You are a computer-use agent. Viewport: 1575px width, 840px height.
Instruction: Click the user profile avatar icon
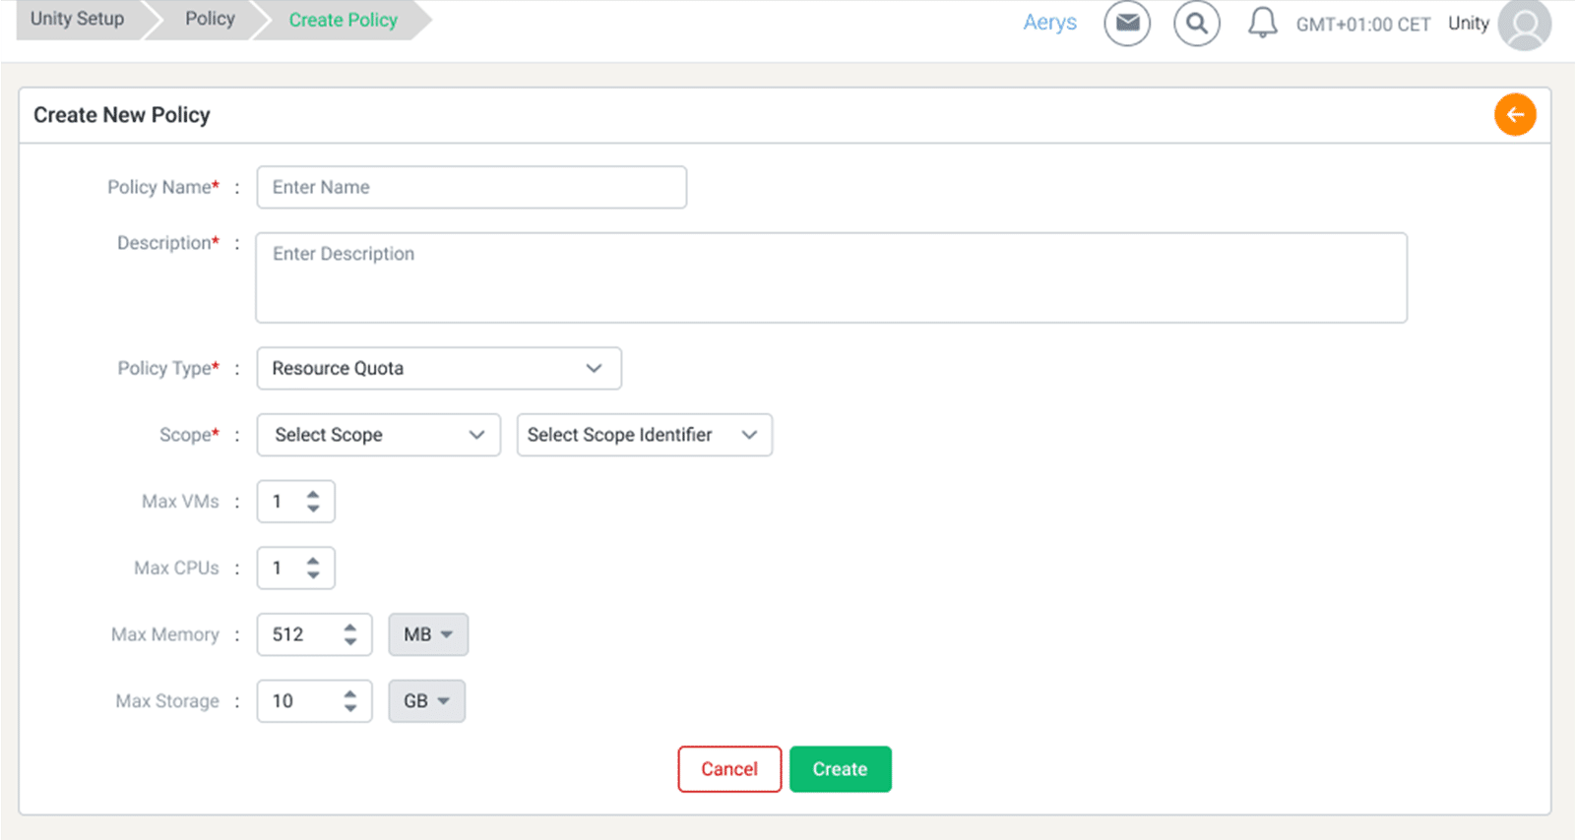(1524, 26)
